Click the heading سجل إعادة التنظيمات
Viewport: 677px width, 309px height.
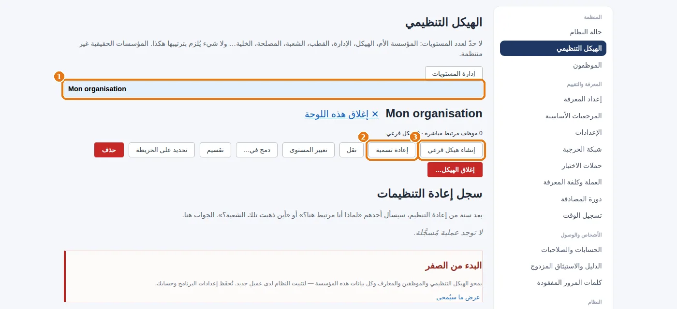click(x=429, y=194)
